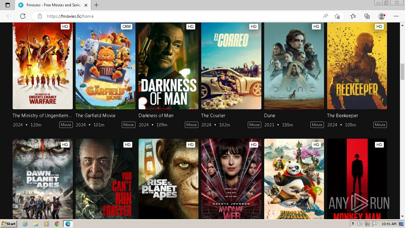Screen dimensions: 405x228
Task: Click '2021 • 155m' text under Dune
Action: [x=279, y=125]
